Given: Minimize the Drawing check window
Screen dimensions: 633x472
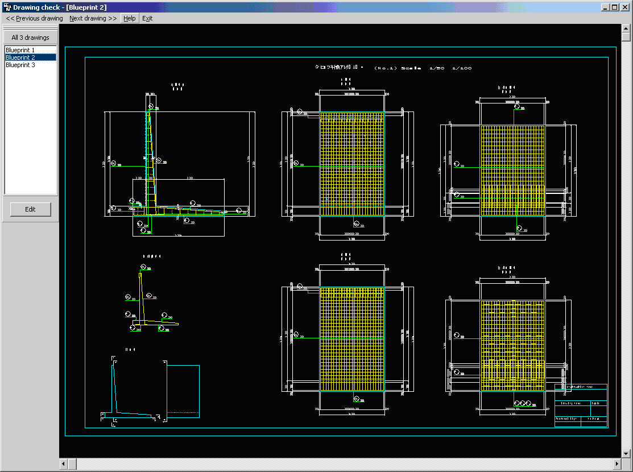Looking at the screenshot, I should point(606,7).
